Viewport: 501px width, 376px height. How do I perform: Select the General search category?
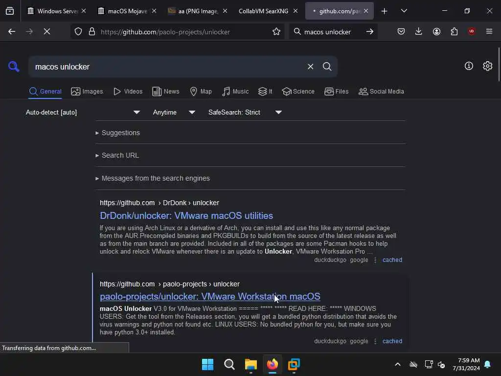46,92
